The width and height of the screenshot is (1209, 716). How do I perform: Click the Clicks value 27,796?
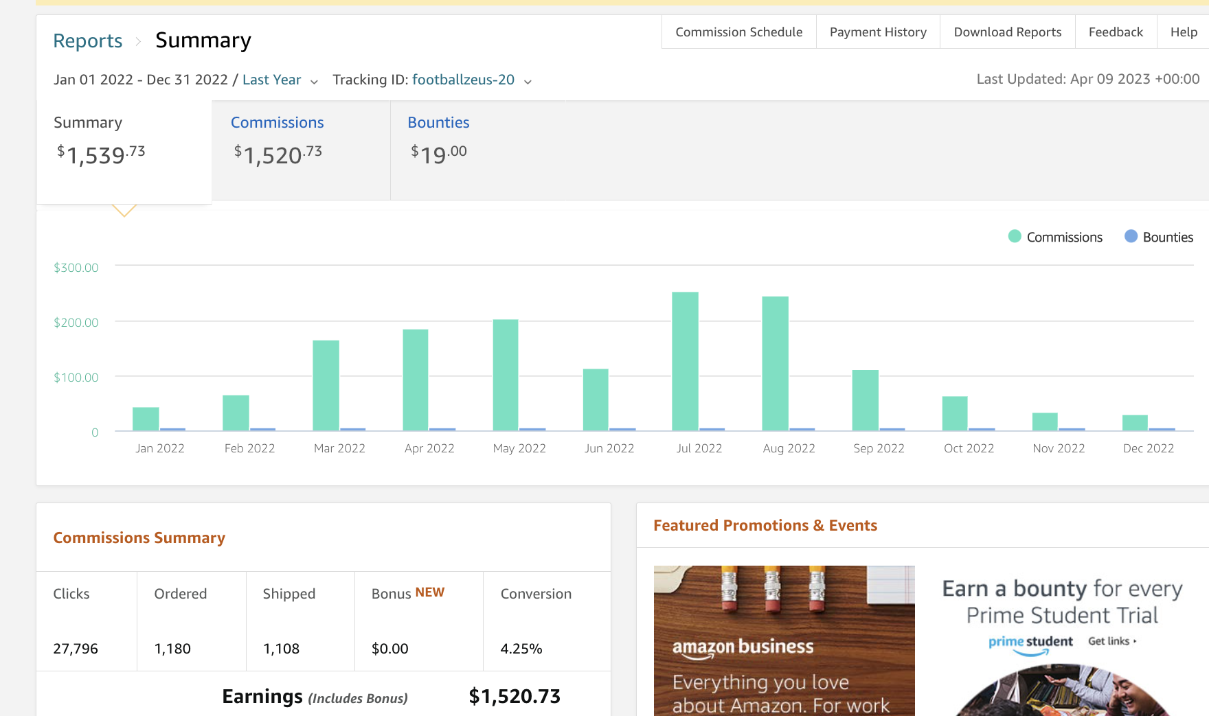pos(76,649)
